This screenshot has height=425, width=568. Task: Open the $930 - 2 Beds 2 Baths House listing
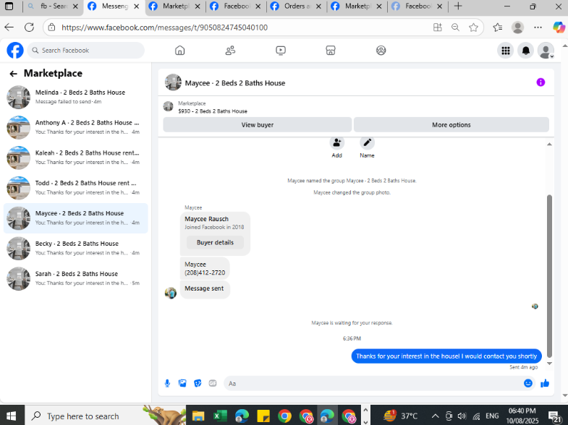click(x=212, y=111)
